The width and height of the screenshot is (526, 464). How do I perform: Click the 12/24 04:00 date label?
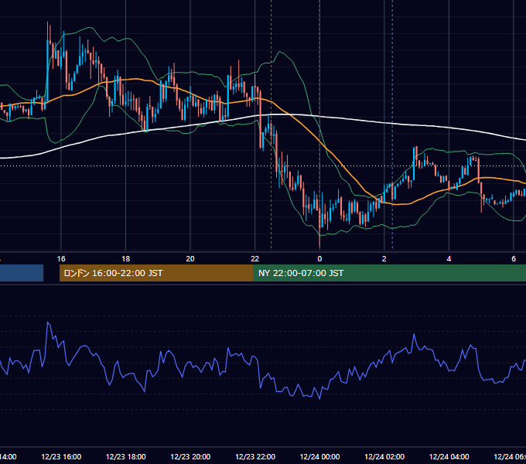tap(449, 456)
